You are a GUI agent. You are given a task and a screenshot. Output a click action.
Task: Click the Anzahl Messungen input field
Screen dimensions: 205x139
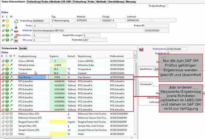(x=92, y=36)
